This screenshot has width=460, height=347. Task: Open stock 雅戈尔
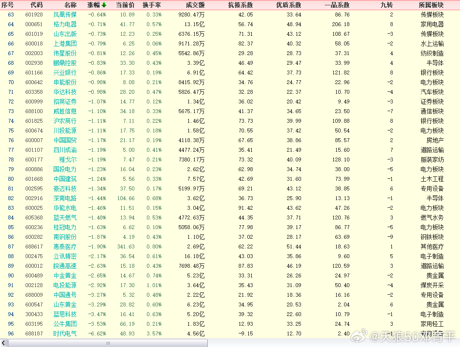coord(68,160)
